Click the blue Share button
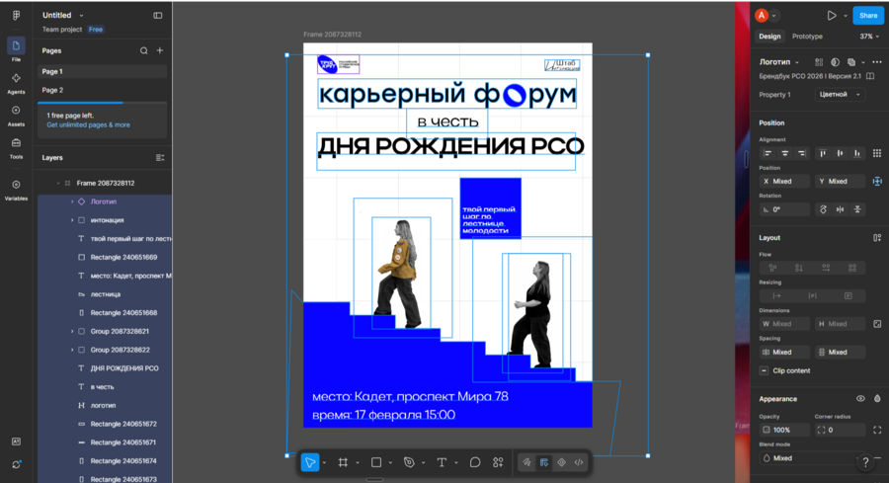Screen dimensions: 889x483 868,15
